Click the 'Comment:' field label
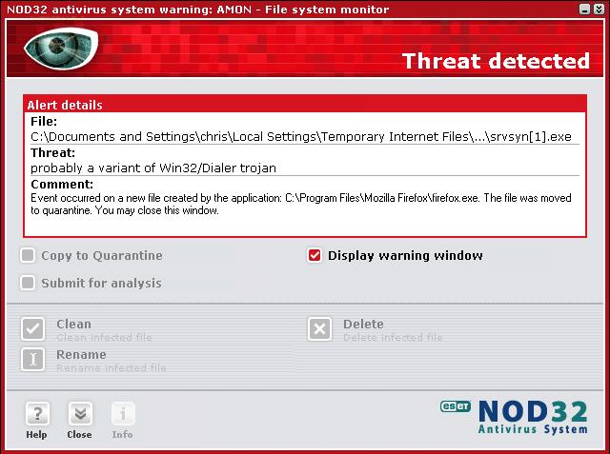 (x=62, y=184)
